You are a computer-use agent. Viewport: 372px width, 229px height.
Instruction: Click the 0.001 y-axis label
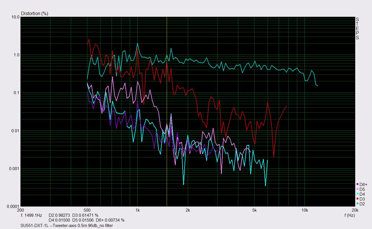coord(14,168)
